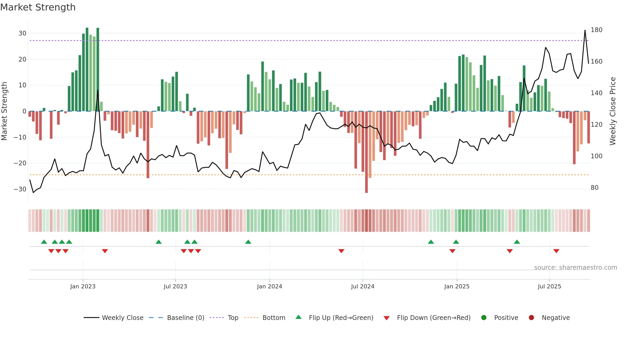This screenshot has height=352, width=626.
Task: Click the Weekly Close Price axis title
Action: click(613, 111)
